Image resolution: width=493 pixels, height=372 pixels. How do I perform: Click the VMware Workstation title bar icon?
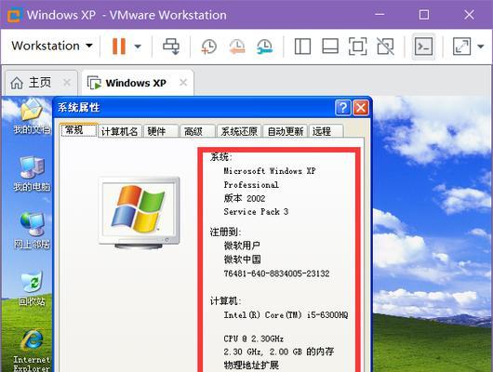click(14, 15)
